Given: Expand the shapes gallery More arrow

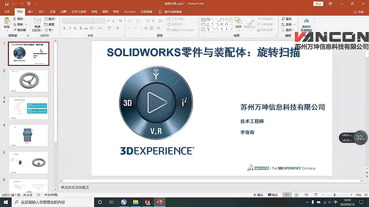Looking at the screenshot, I should click(x=231, y=29).
